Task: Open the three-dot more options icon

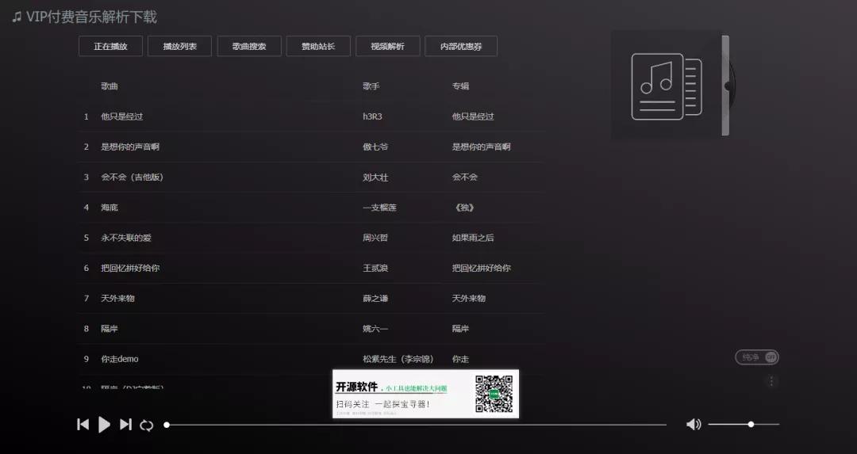Action: [x=771, y=381]
